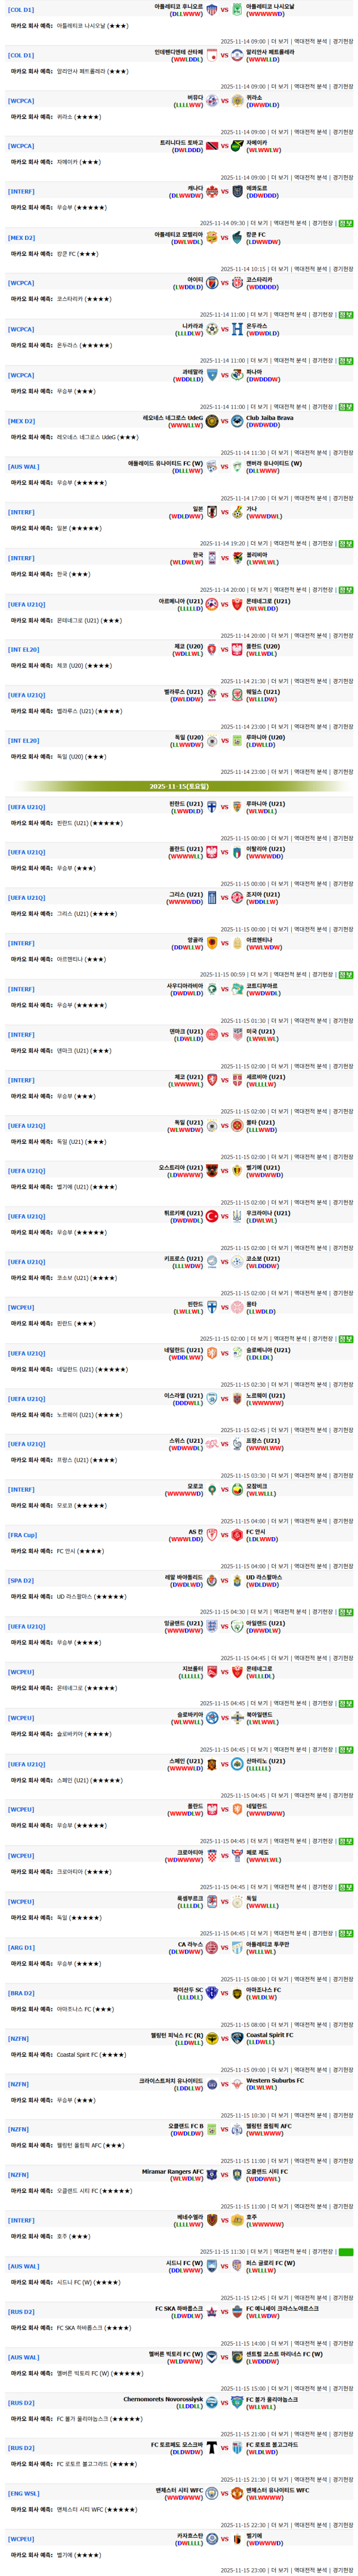
Task: Click 정보 badge for 한국 vs 볼리비아
Action: click(345, 589)
